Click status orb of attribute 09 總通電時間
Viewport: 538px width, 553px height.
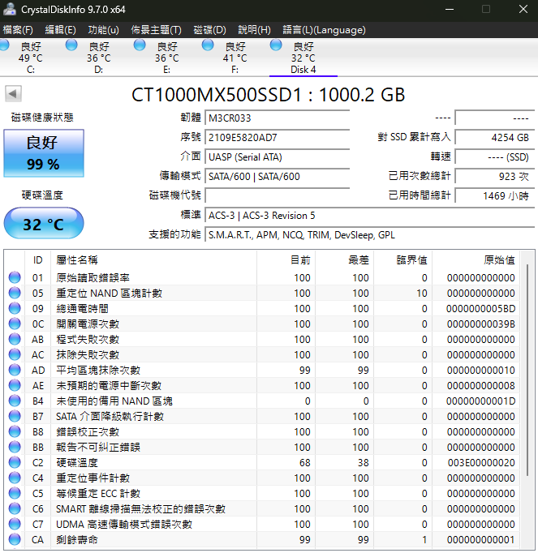15,308
